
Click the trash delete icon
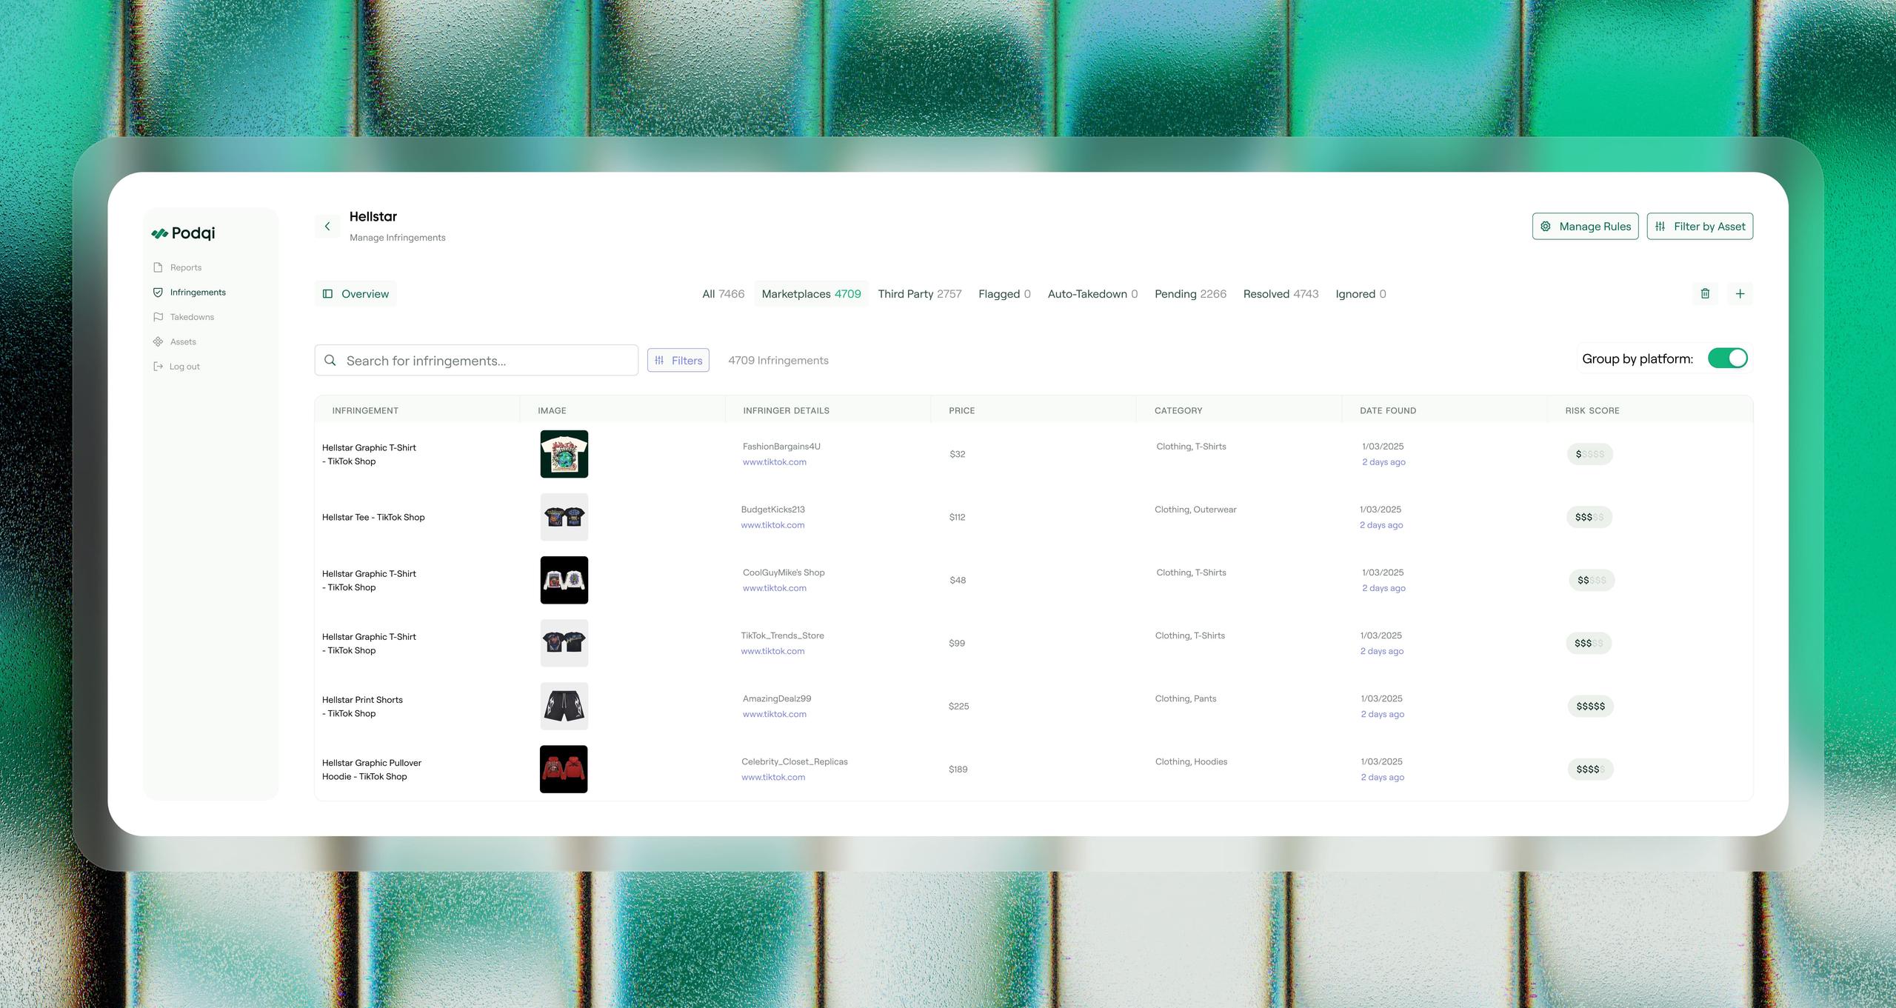(1705, 294)
